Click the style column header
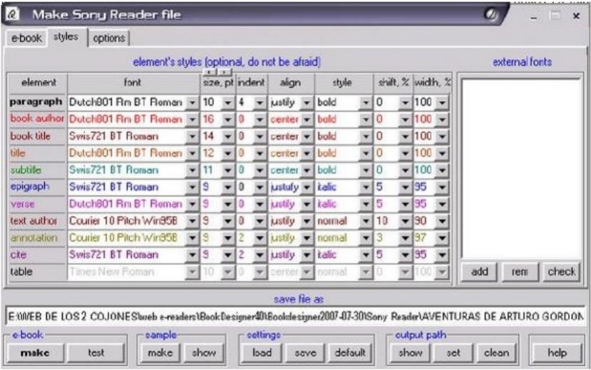The width and height of the screenshot is (591, 370). [343, 83]
